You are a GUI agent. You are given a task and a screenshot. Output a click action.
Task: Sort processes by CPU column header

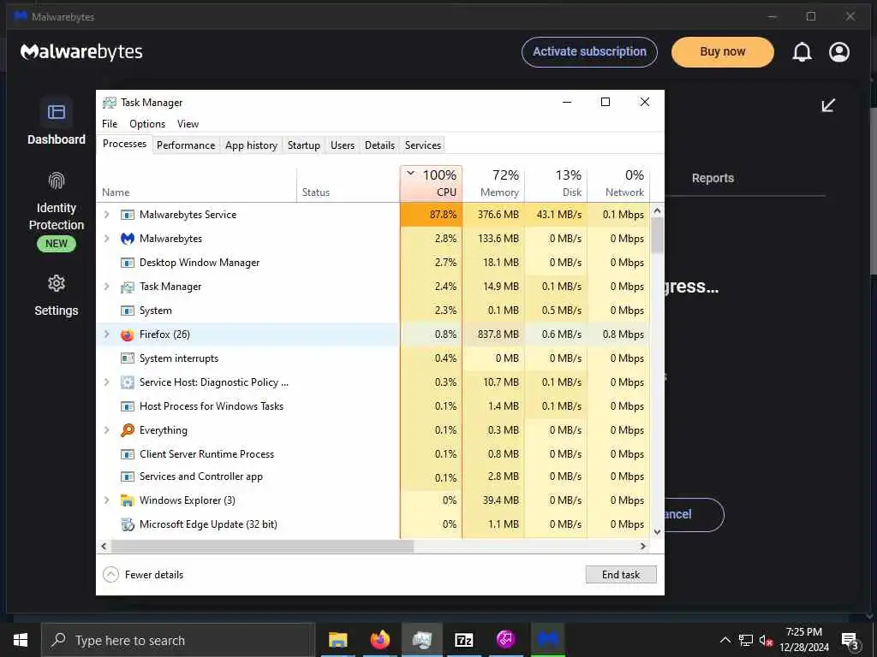click(x=432, y=183)
